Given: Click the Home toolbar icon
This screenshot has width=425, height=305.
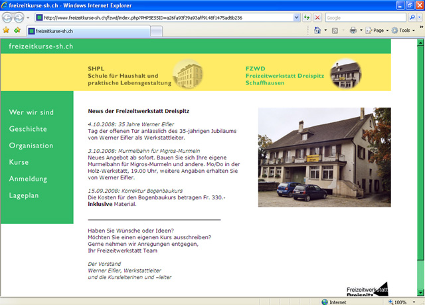Looking at the screenshot, I should (317, 31).
